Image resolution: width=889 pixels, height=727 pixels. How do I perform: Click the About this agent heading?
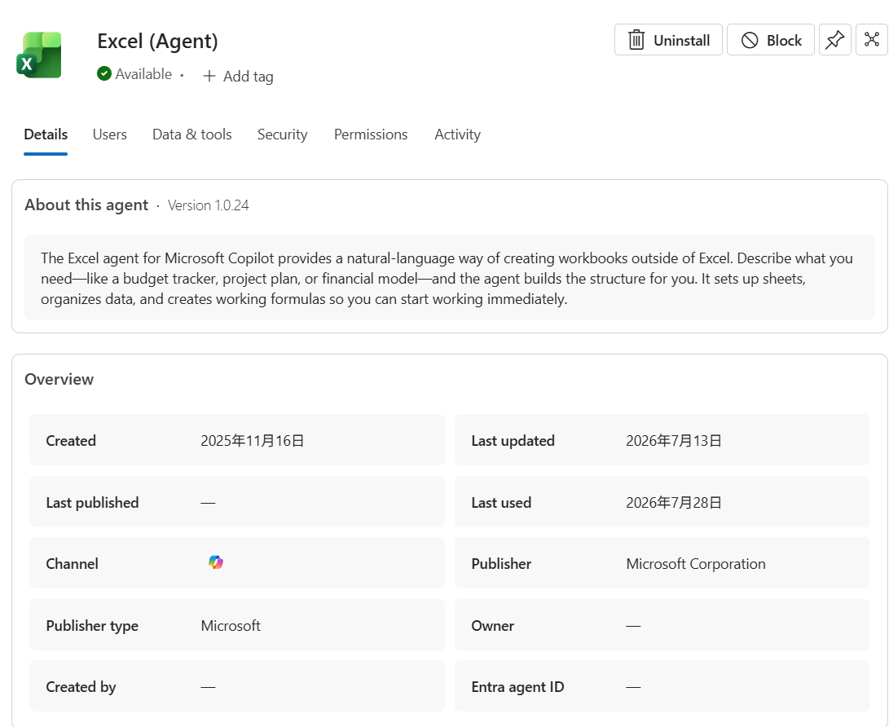[x=86, y=205]
